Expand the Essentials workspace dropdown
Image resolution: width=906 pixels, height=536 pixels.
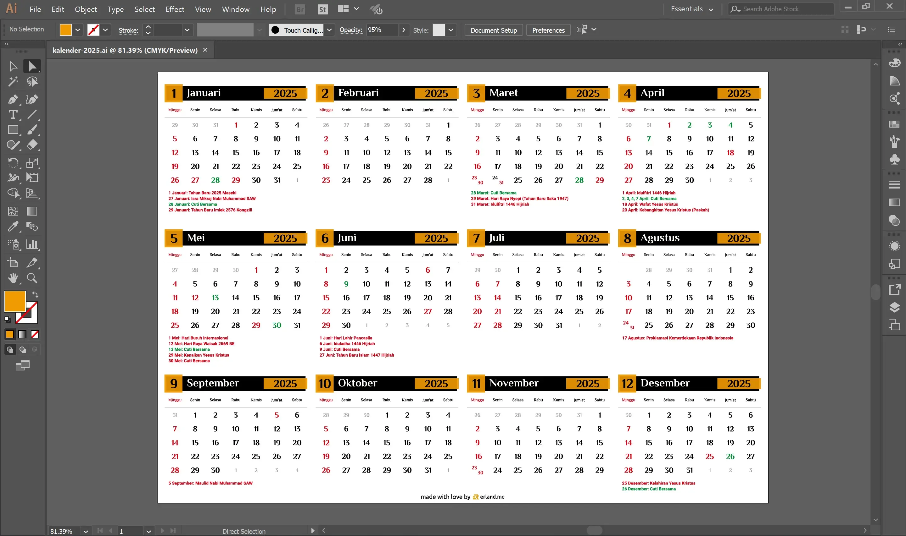(x=691, y=9)
